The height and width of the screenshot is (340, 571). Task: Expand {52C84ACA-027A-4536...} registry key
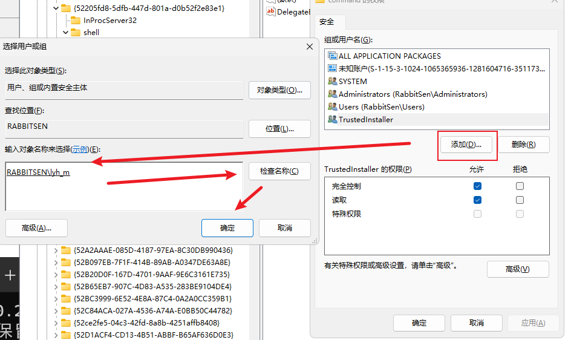coord(56,311)
